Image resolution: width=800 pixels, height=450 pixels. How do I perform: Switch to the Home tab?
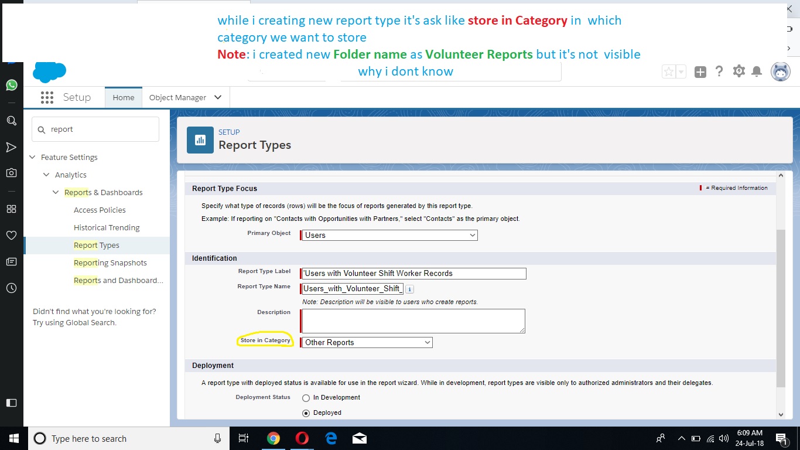123,97
